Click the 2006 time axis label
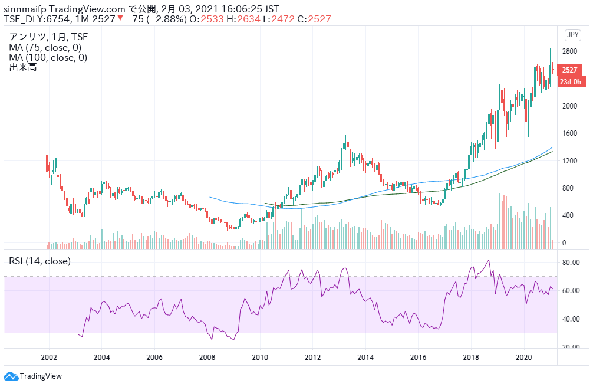593x387 pixels. tap(154, 357)
